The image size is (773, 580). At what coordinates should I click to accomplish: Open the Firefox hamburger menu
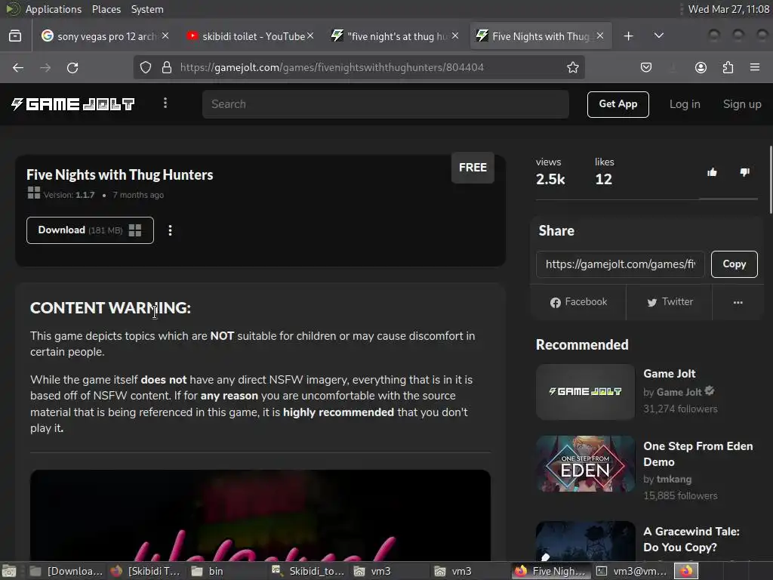pos(755,67)
